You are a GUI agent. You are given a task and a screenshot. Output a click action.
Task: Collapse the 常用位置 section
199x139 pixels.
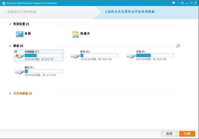10,24
